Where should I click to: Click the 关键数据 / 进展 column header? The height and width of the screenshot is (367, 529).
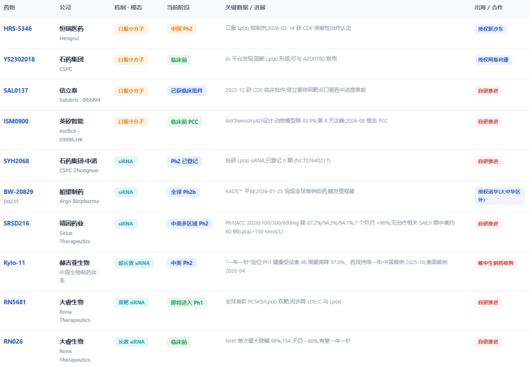[x=245, y=7]
